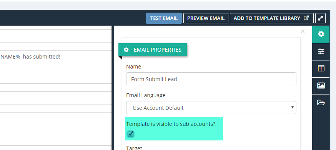Click ADD TO TEMPLATE LIBRARY button
The image size is (336, 150).
click(271, 18)
